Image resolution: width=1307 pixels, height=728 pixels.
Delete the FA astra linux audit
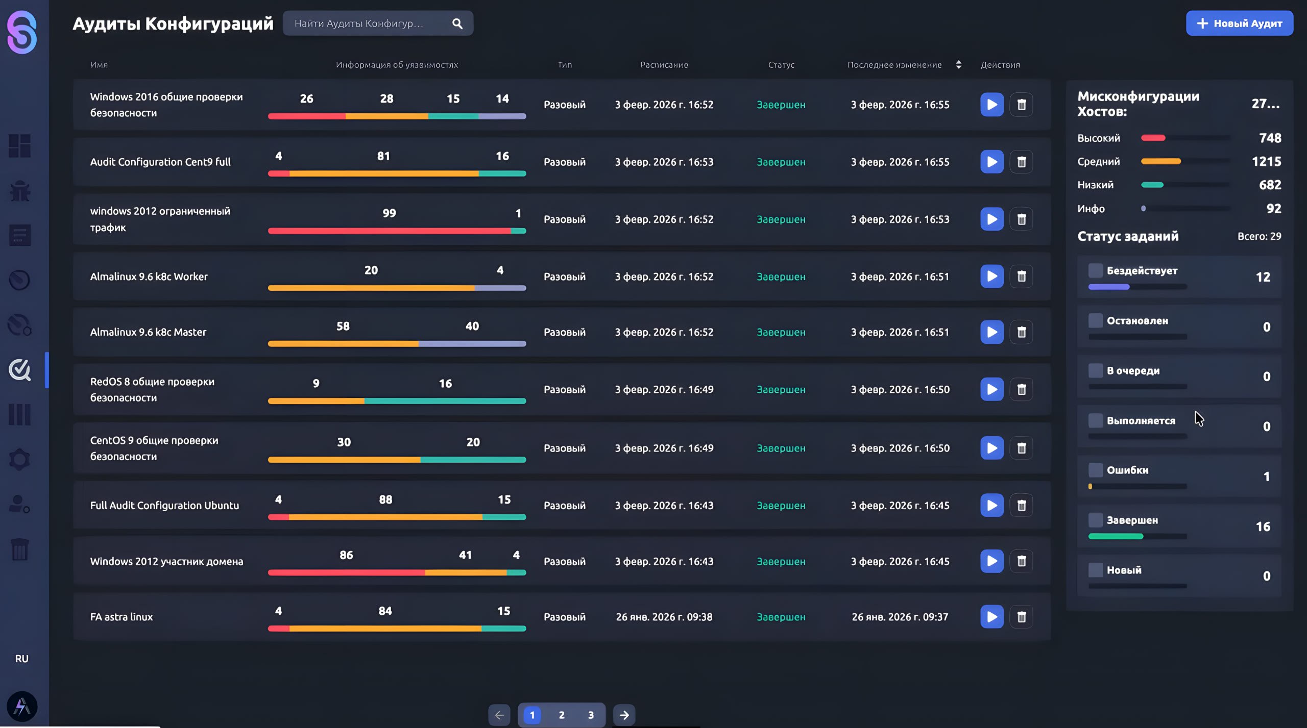coord(1021,617)
